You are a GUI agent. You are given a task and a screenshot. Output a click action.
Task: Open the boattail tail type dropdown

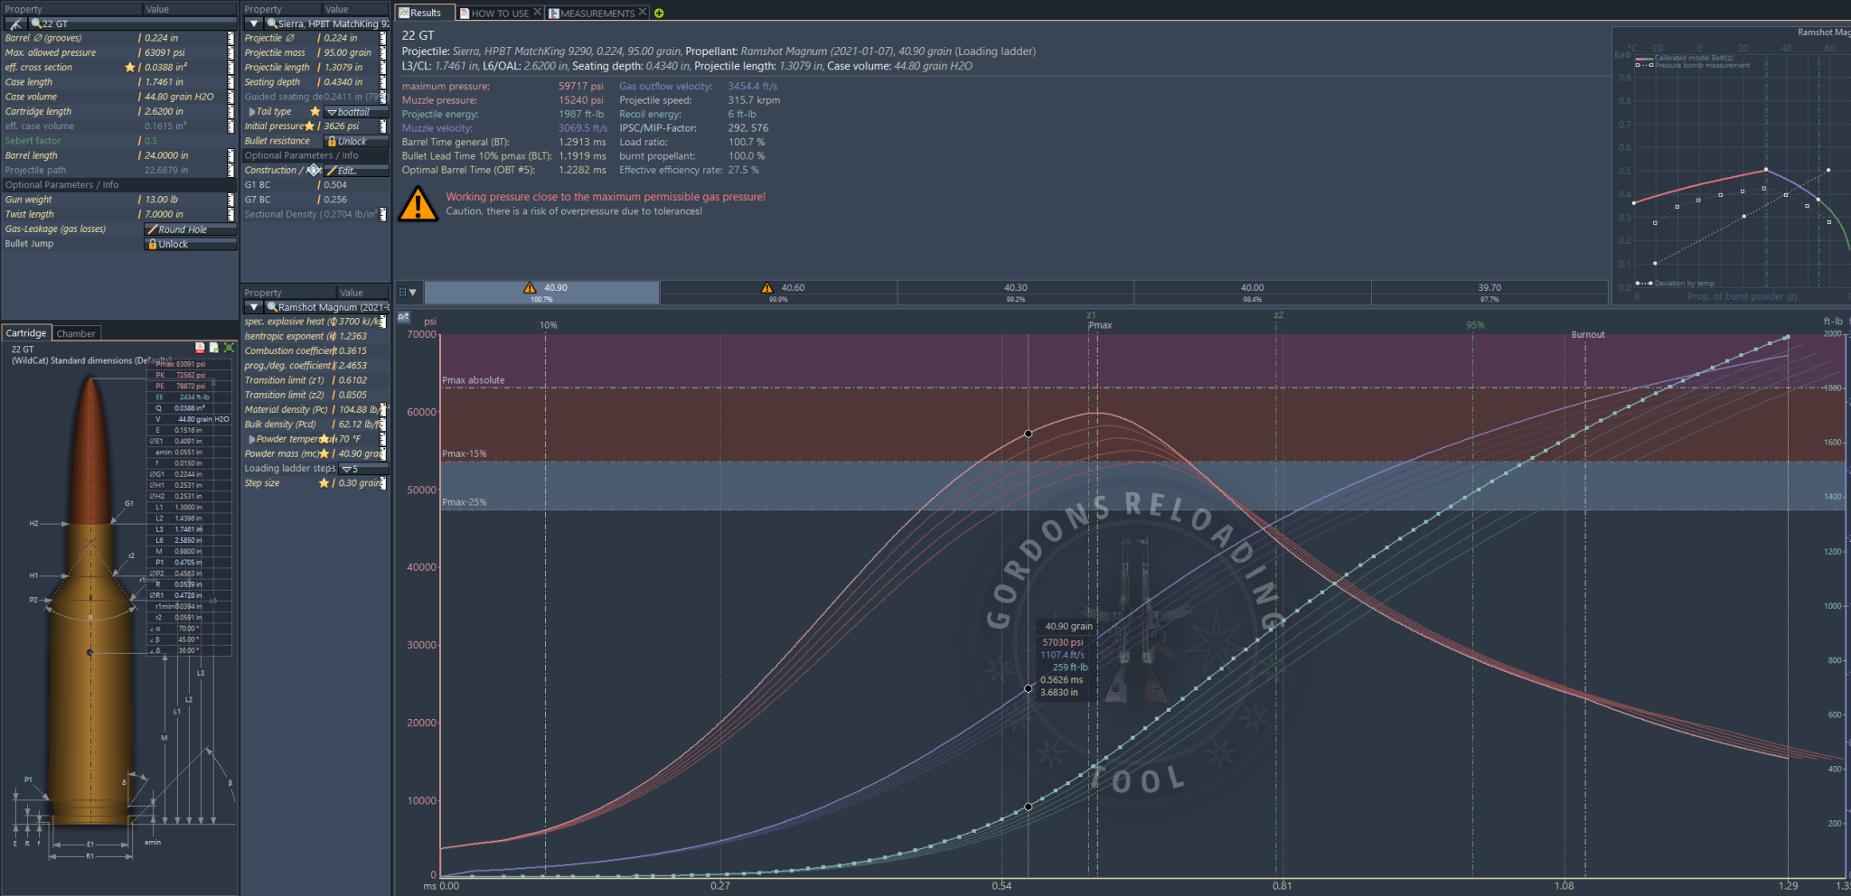[356, 112]
